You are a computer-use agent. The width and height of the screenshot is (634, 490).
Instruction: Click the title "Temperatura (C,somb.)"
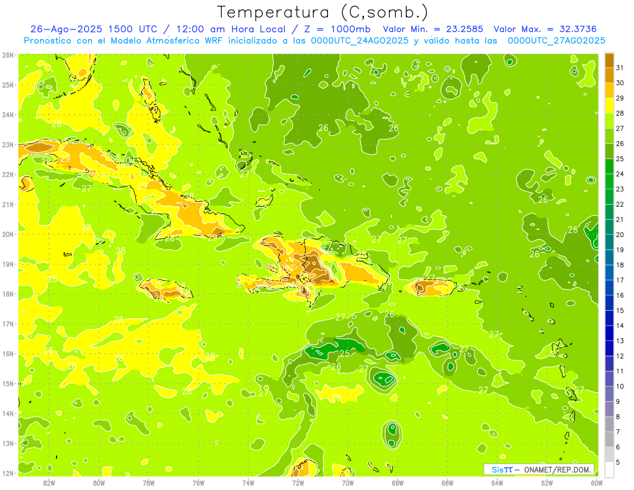(x=323, y=12)
